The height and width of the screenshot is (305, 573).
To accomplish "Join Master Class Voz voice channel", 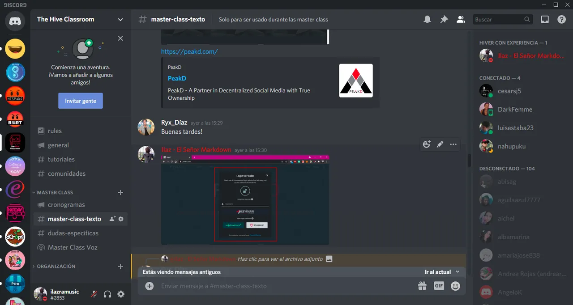I will (81, 247).
